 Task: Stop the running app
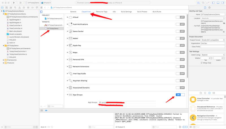20,3
